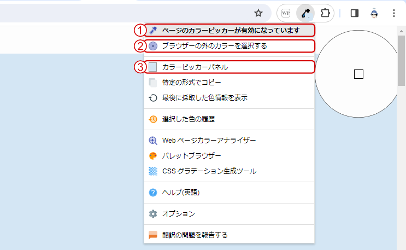The width and height of the screenshot is (406, 250).
Task: Open the Extensions puzzle icon
Action: [x=325, y=13]
